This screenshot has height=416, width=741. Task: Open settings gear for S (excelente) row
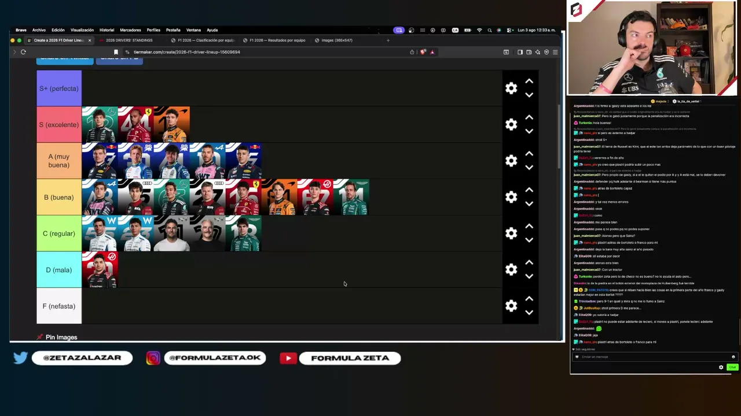point(511,125)
